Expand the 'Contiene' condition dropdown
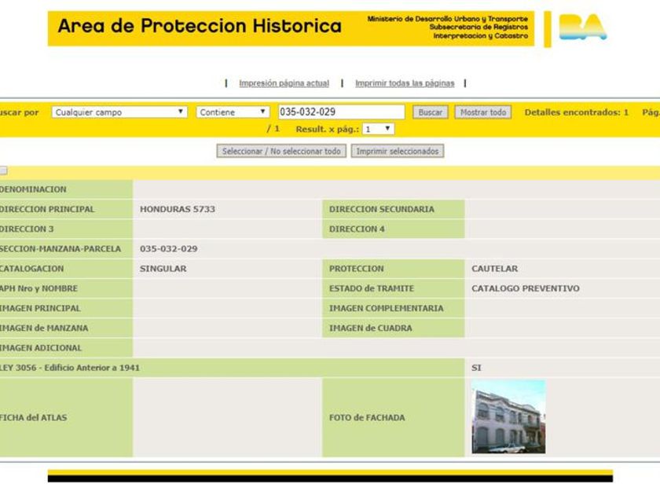 (x=233, y=112)
